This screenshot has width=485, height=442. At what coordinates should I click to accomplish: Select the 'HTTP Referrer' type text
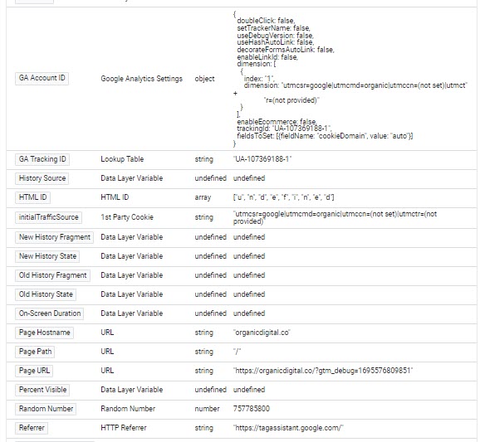pyautogui.click(x=124, y=428)
